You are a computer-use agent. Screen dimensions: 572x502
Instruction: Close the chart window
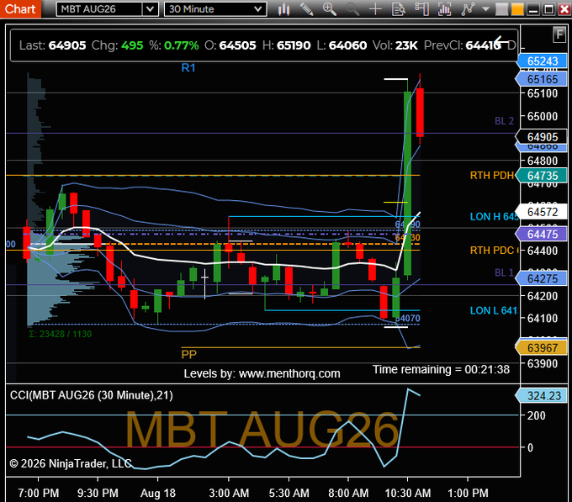pyautogui.click(x=564, y=9)
